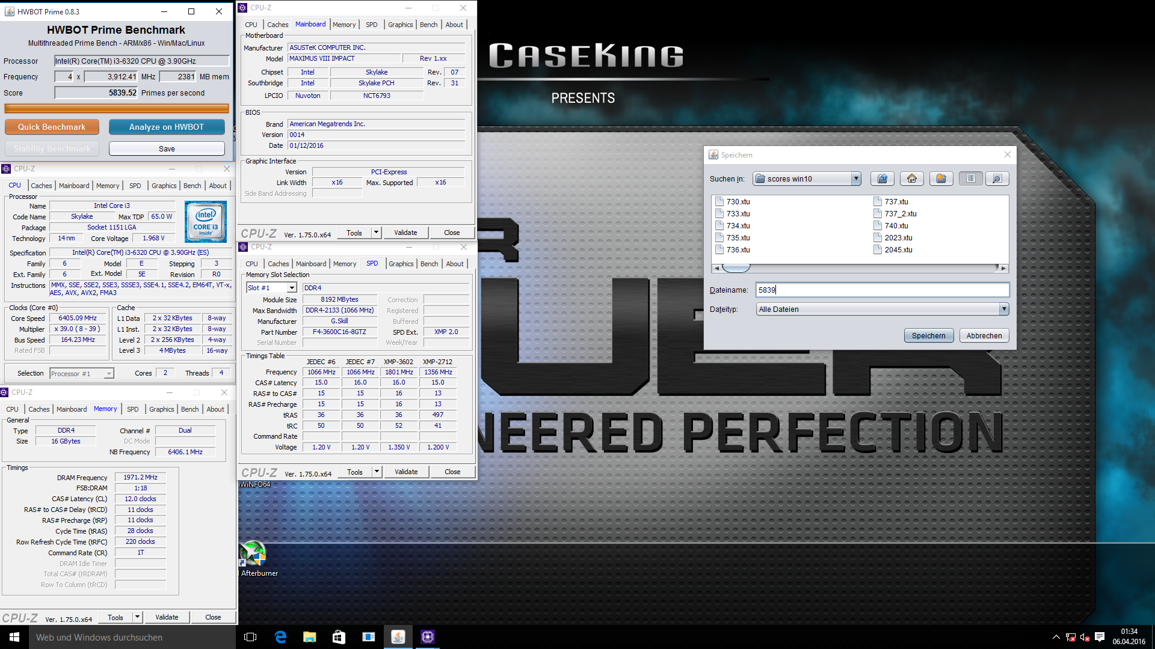Viewport: 1155px width, 649px height.
Task: Click Validate in CPU-Z Mainboard window
Action: coord(405,233)
